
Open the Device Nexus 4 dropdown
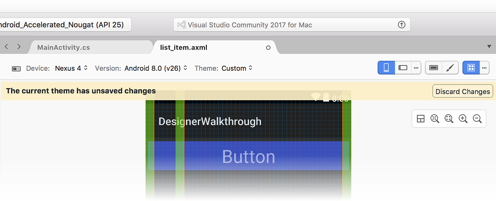(71, 68)
